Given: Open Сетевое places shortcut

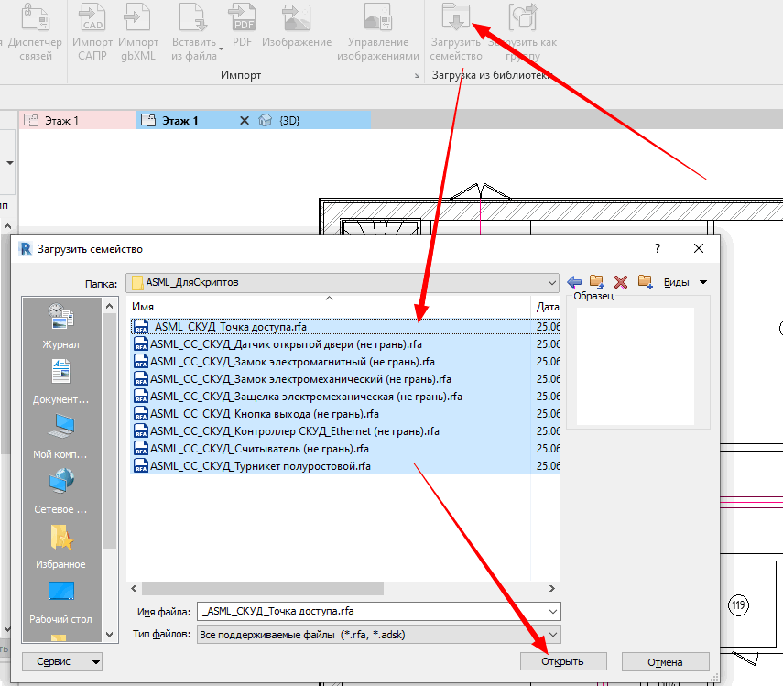Looking at the screenshot, I should click(x=60, y=491).
